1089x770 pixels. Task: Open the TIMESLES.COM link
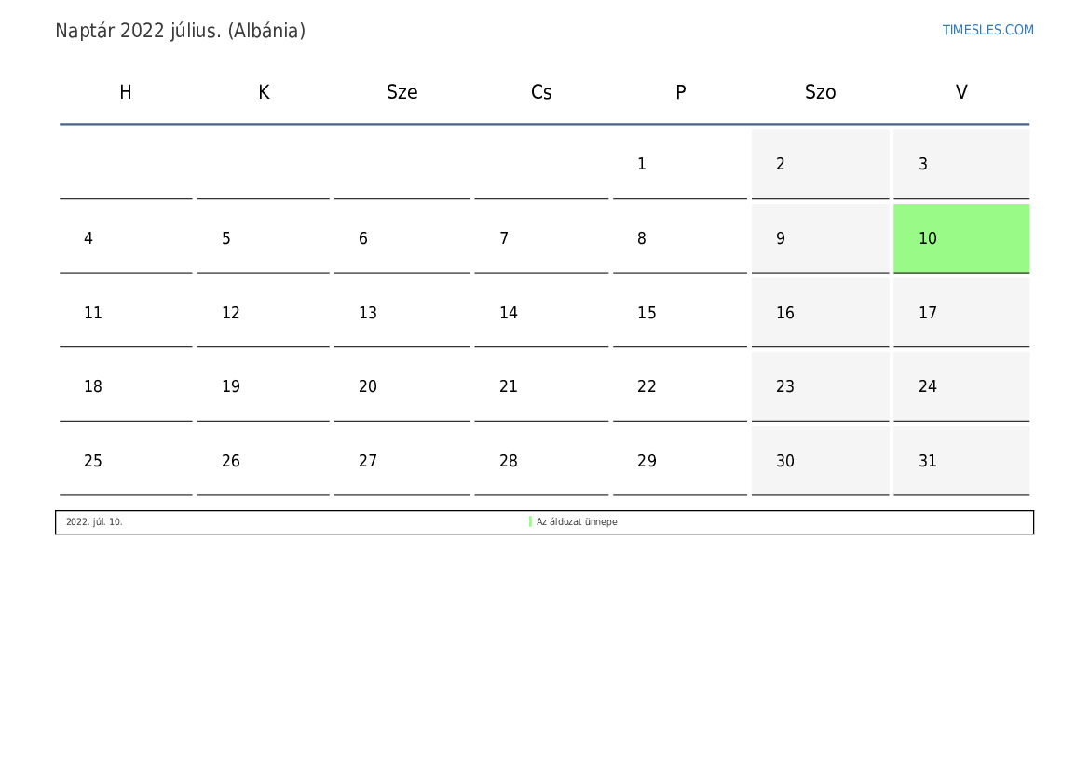[987, 30]
